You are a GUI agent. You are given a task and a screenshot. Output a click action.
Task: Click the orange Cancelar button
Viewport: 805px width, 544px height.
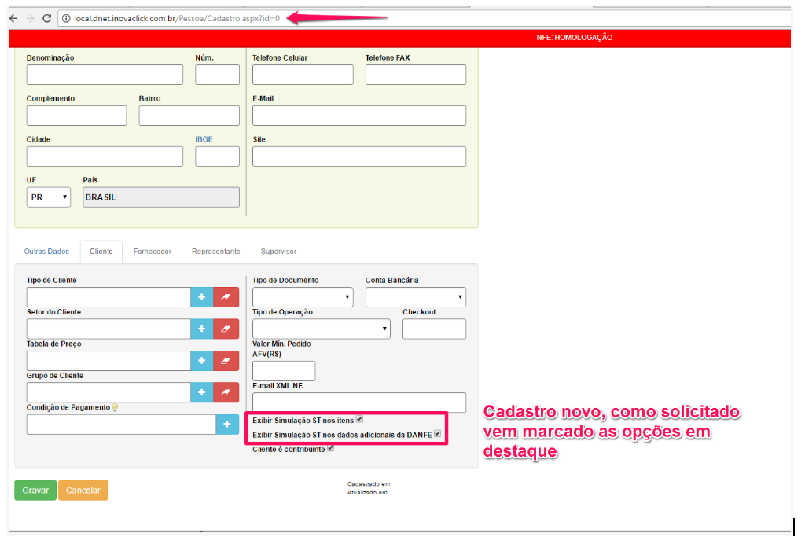[83, 491]
